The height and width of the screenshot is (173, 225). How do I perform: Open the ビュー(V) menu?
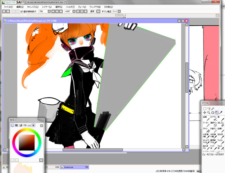tap(82, 7)
